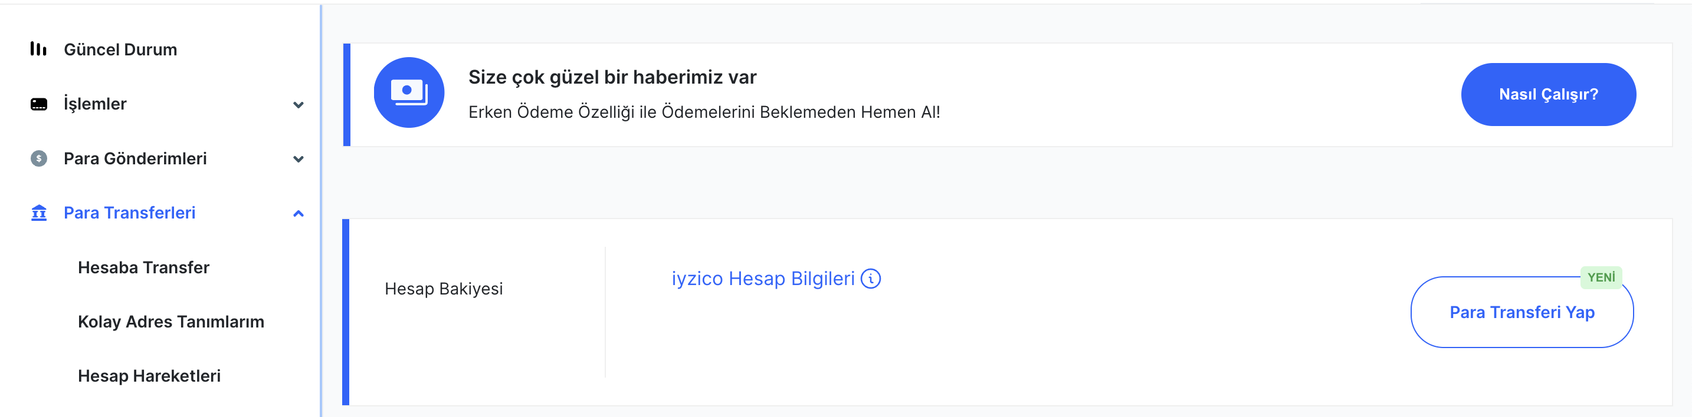
Task: Click the blue money icon in the banner
Action: pos(409,92)
